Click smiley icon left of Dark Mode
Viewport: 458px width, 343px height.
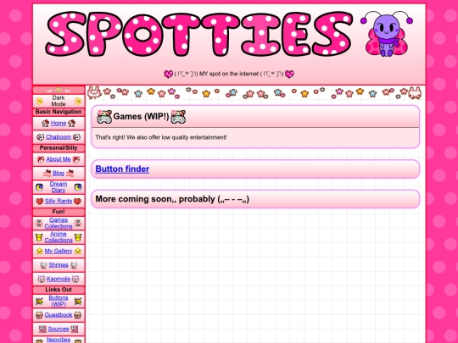(x=39, y=101)
